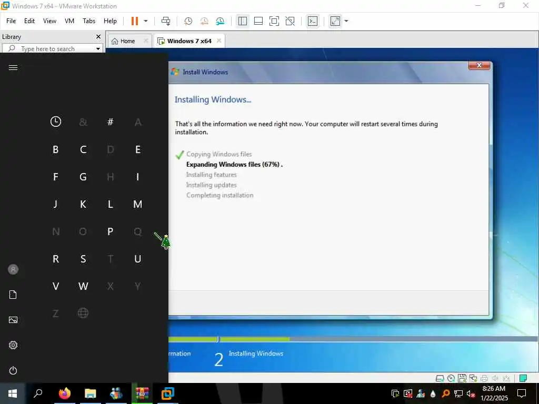Click the Windows Start button

pyautogui.click(x=13, y=393)
